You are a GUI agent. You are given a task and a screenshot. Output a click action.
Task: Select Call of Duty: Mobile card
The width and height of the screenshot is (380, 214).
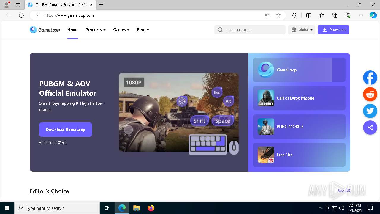coord(299,98)
